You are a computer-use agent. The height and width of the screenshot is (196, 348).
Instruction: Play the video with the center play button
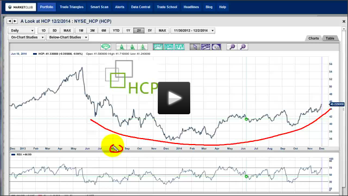pyautogui.click(x=174, y=98)
